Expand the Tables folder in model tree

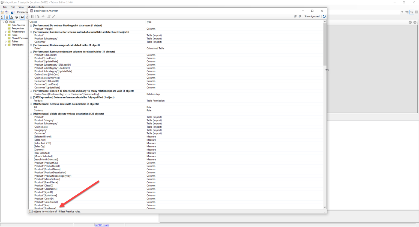coord(6,42)
